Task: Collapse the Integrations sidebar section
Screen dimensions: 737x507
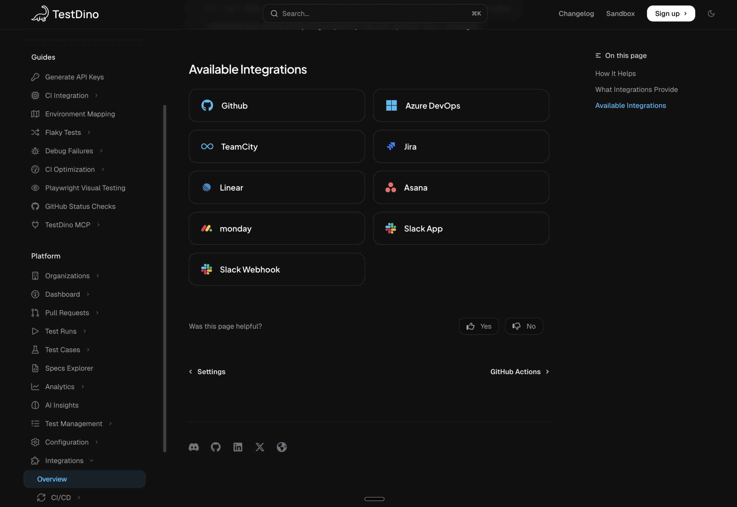Action: [x=92, y=460]
